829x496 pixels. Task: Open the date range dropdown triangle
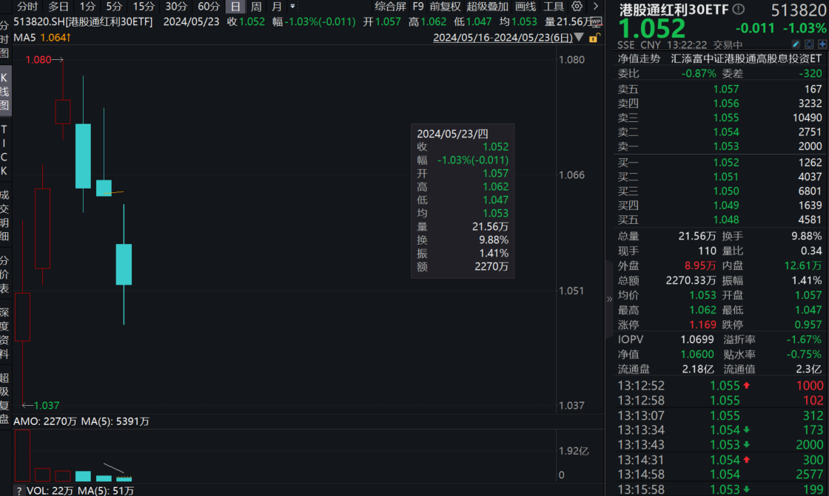coord(578,38)
